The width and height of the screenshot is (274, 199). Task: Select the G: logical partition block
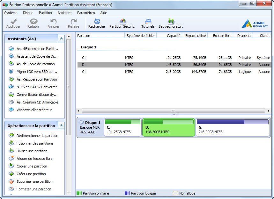coord(233,127)
